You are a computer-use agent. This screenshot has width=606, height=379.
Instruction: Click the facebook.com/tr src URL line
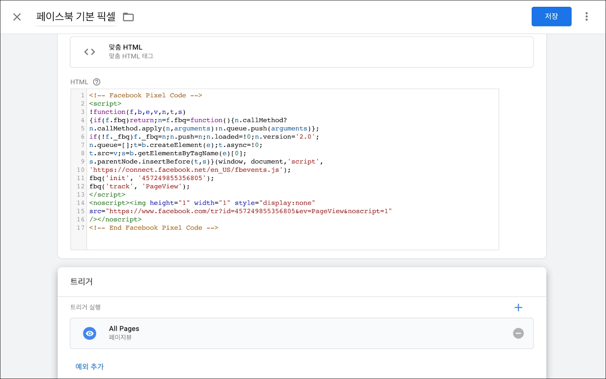point(241,211)
